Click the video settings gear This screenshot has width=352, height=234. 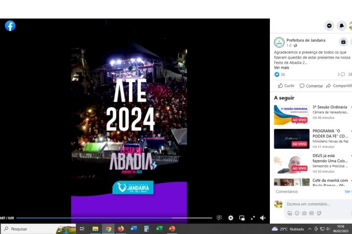[x=231, y=218]
